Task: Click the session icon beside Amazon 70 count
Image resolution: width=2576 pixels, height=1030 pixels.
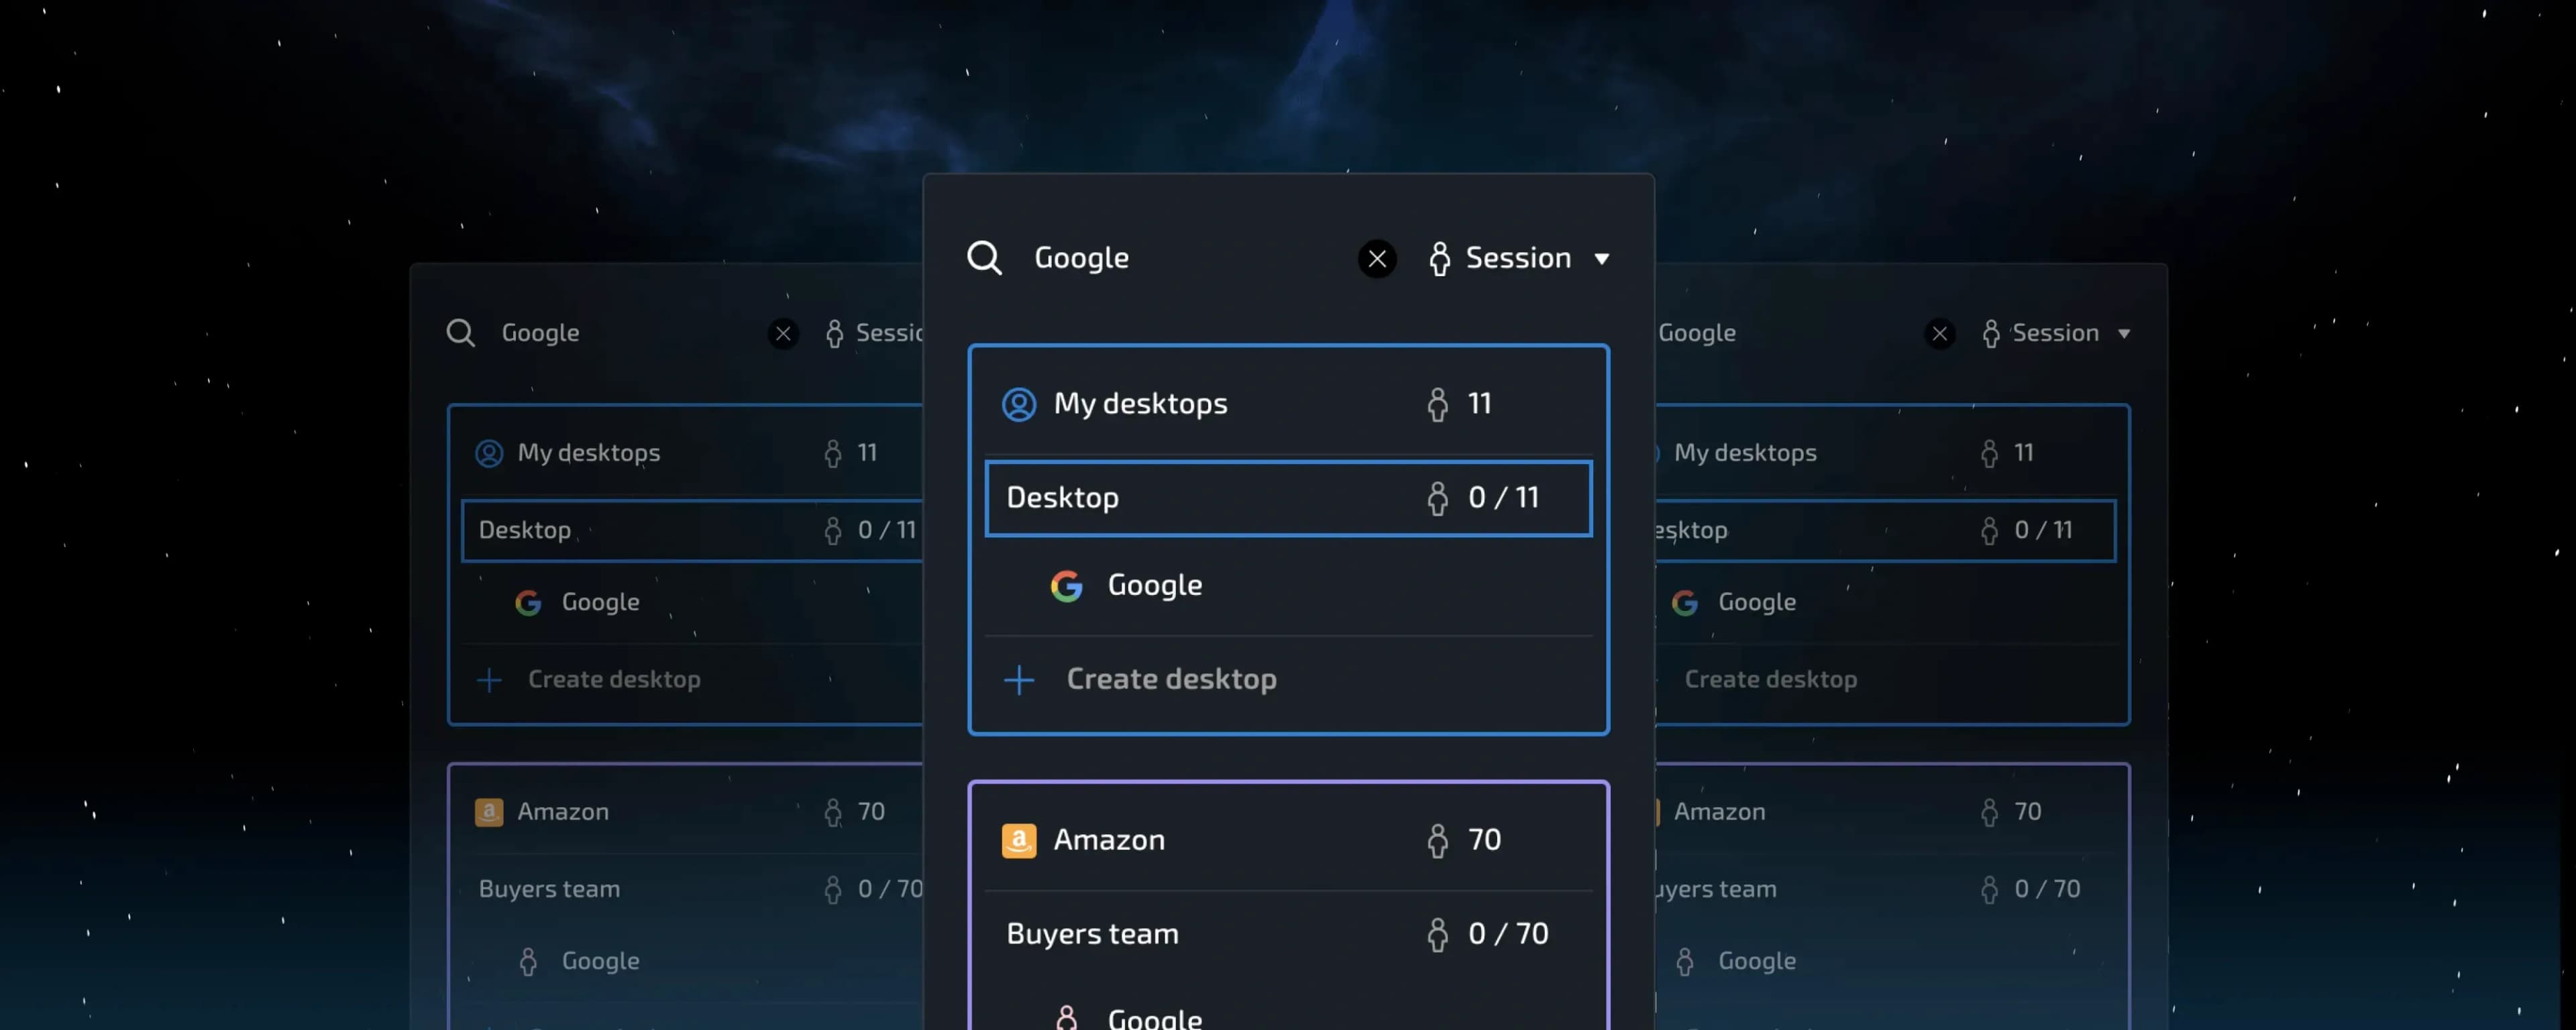Action: pyautogui.click(x=1437, y=841)
